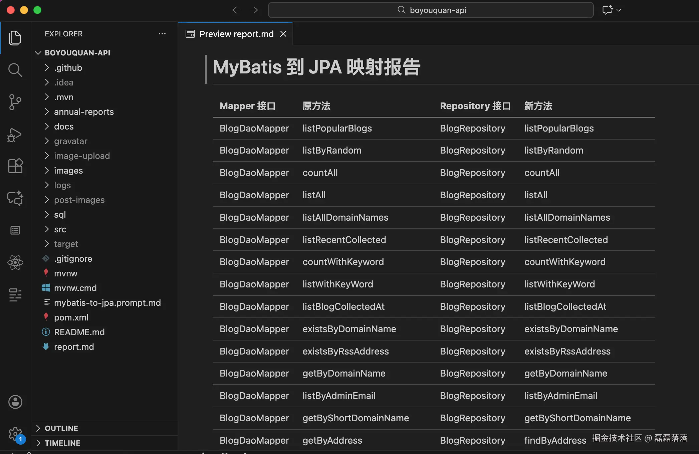Click the layout dropdown chevron in the title bar
Viewport: 699px width, 454px height.
click(x=619, y=10)
